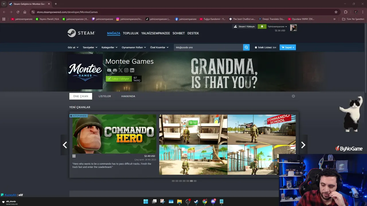Click the Steam logo in header
This screenshot has width=367, height=206.
81,33
